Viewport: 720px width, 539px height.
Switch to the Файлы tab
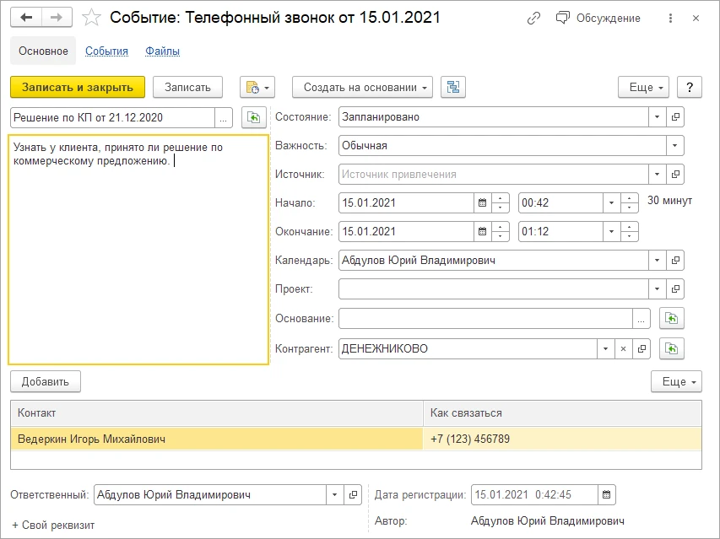[x=162, y=51]
